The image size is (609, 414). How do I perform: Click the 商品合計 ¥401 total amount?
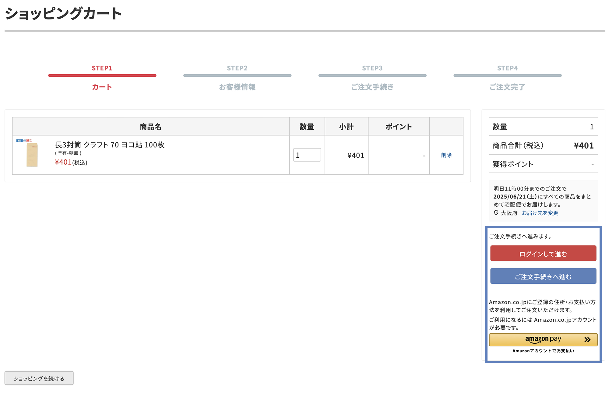pyautogui.click(x=583, y=146)
